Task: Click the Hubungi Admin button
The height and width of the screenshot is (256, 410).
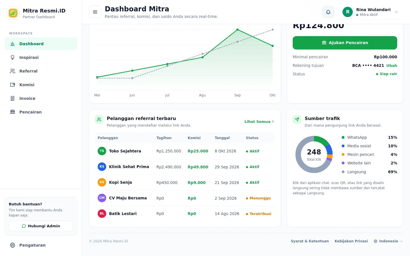Action: click(x=41, y=226)
